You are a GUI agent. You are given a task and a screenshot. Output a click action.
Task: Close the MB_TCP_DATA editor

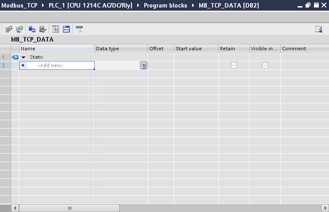pos(324,5)
